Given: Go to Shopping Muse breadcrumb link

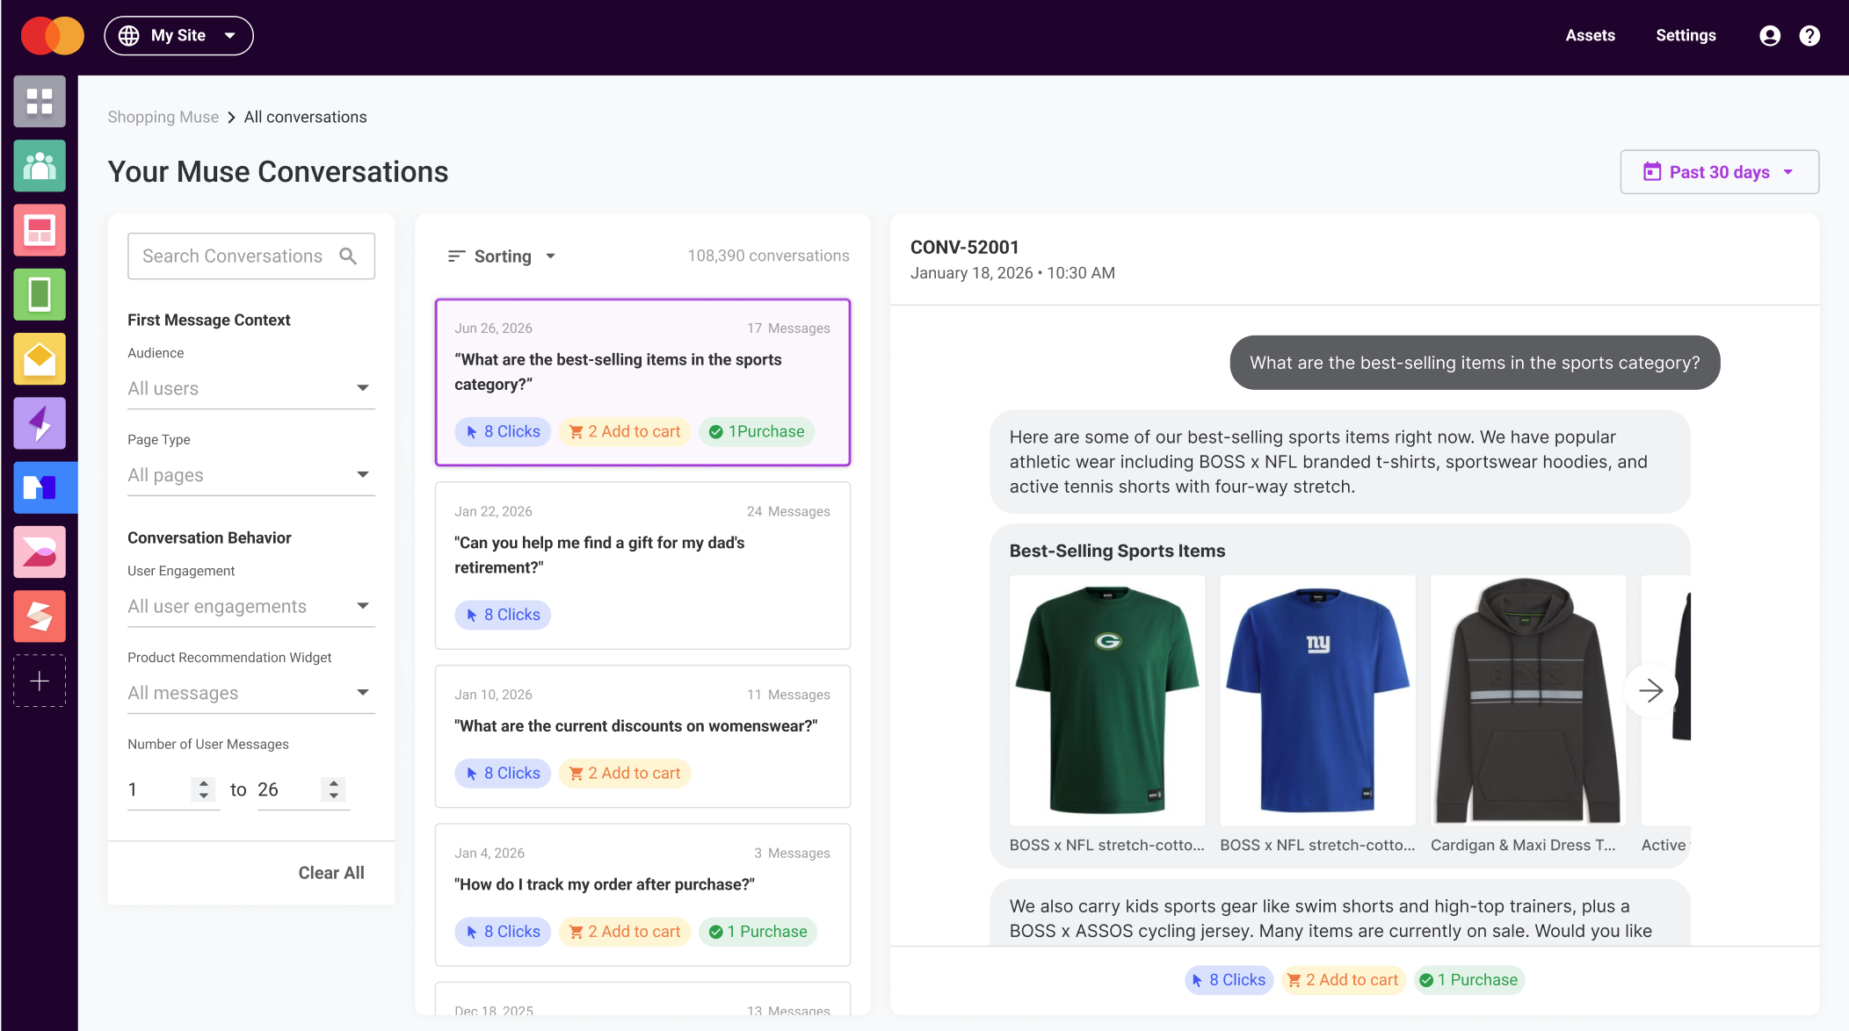Looking at the screenshot, I should (163, 117).
